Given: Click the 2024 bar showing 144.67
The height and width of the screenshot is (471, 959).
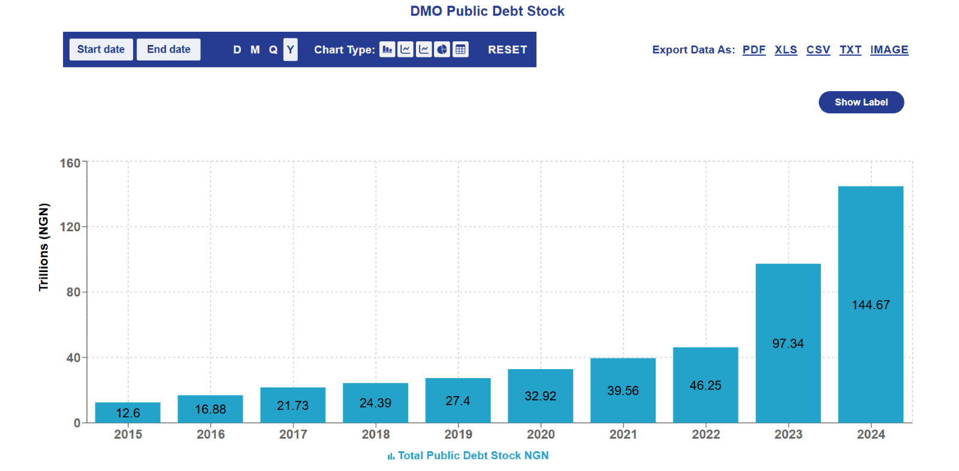Looking at the screenshot, I should [x=870, y=304].
